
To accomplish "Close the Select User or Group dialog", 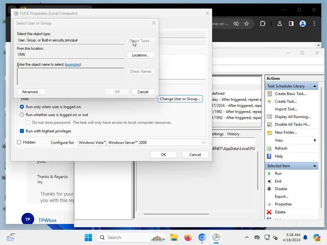I will 154,23.
